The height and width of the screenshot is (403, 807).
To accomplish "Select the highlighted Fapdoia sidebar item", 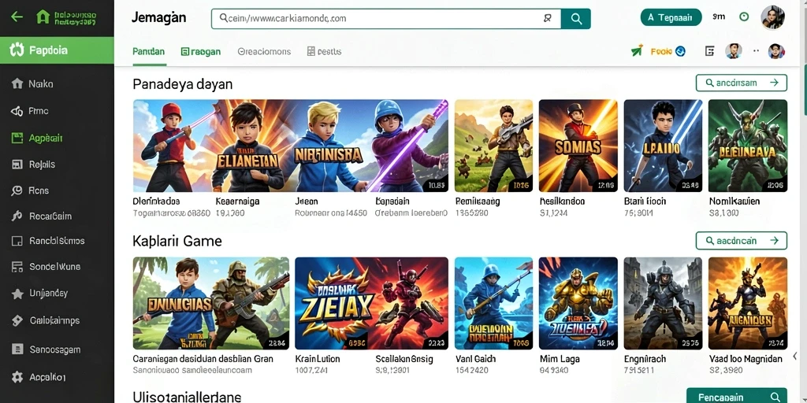I will click(x=57, y=50).
